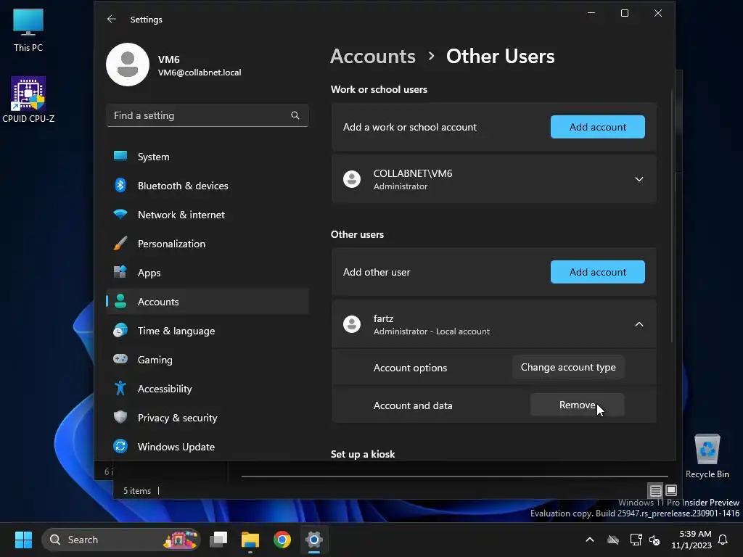This screenshot has height=557, width=743.
Task: Click the Other users section heading
Action: (357, 234)
